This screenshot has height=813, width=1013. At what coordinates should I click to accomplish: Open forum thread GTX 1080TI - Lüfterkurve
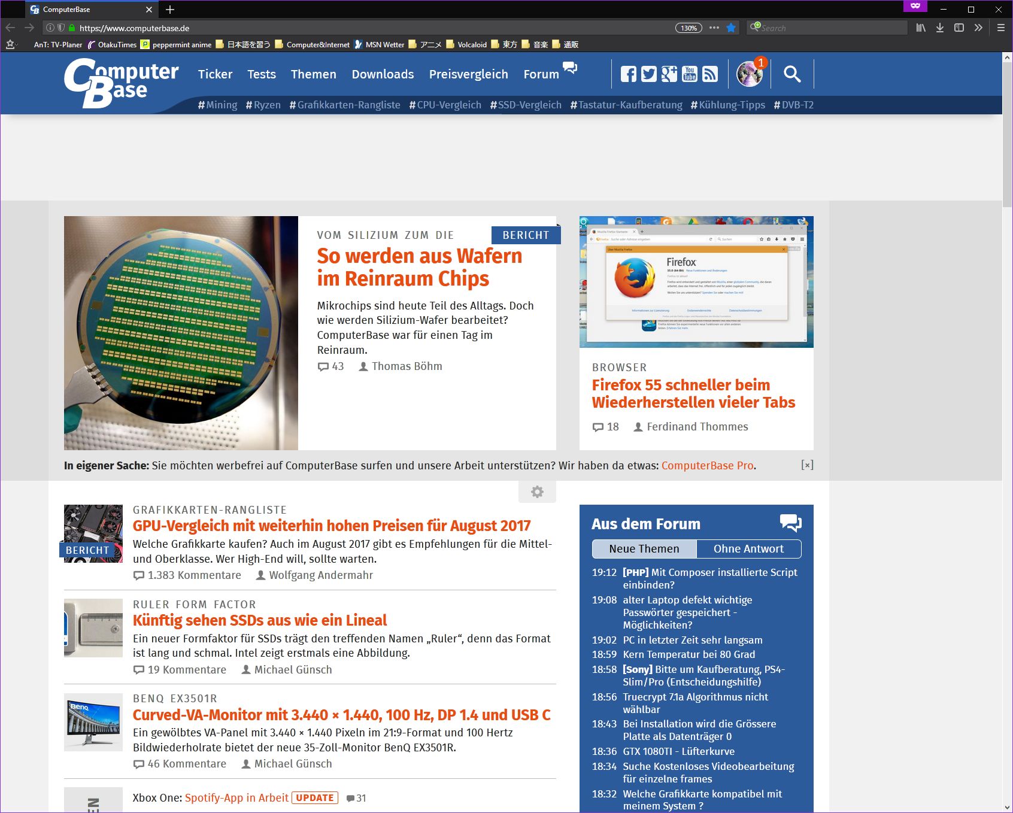click(678, 751)
